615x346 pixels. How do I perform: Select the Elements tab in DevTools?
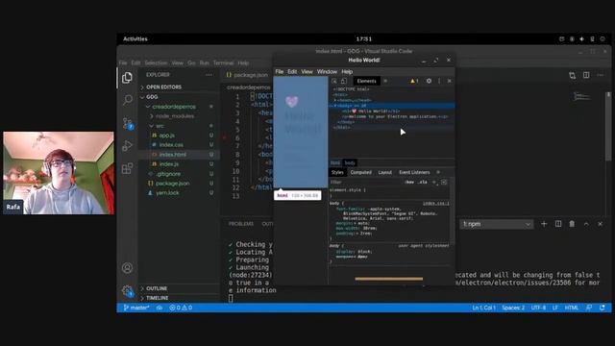tap(366, 81)
